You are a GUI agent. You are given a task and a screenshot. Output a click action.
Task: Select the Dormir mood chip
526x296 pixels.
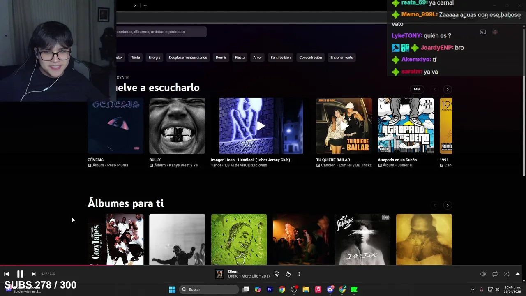[x=221, y=58]
